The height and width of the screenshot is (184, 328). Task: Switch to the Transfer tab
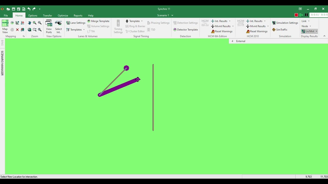[47, 16]
